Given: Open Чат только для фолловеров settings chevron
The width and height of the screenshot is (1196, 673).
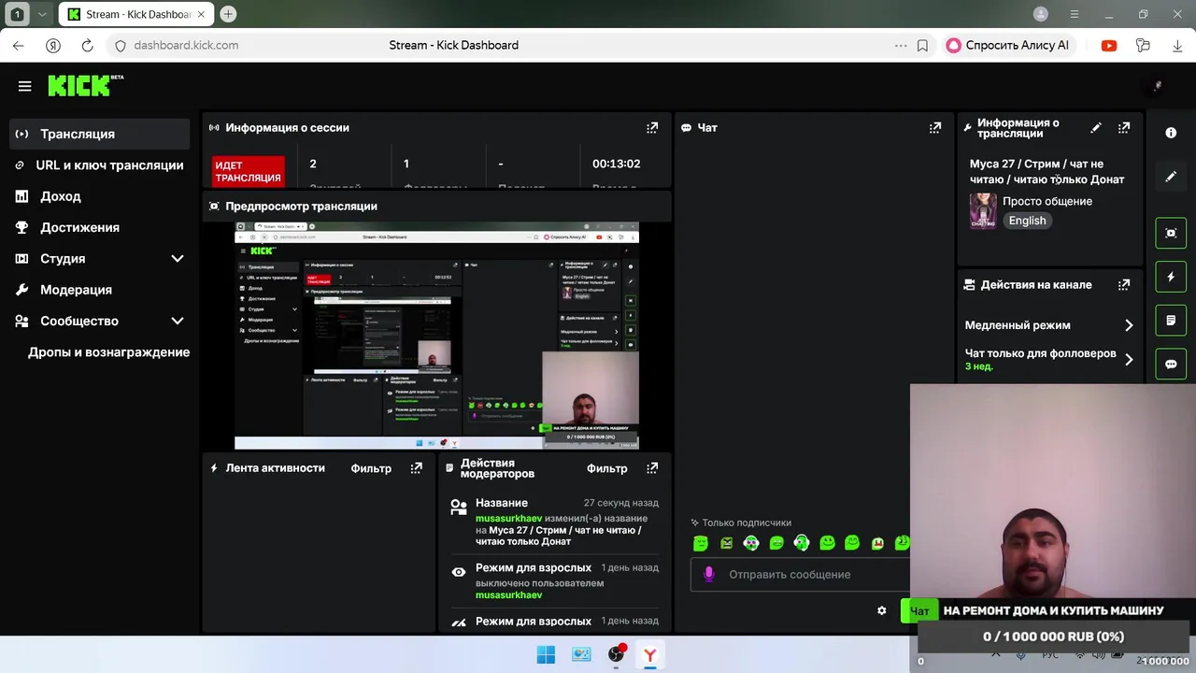Looking at the screenshot, I should click(x=1129, y=359).
